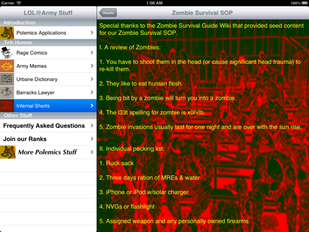Open Rage Comics section

[x=48, y=53]
